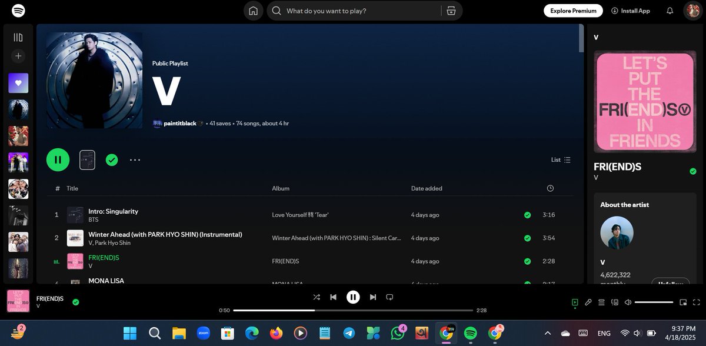Open Connect to a device icon
This screenshot has width=706, height=346.
615,302
